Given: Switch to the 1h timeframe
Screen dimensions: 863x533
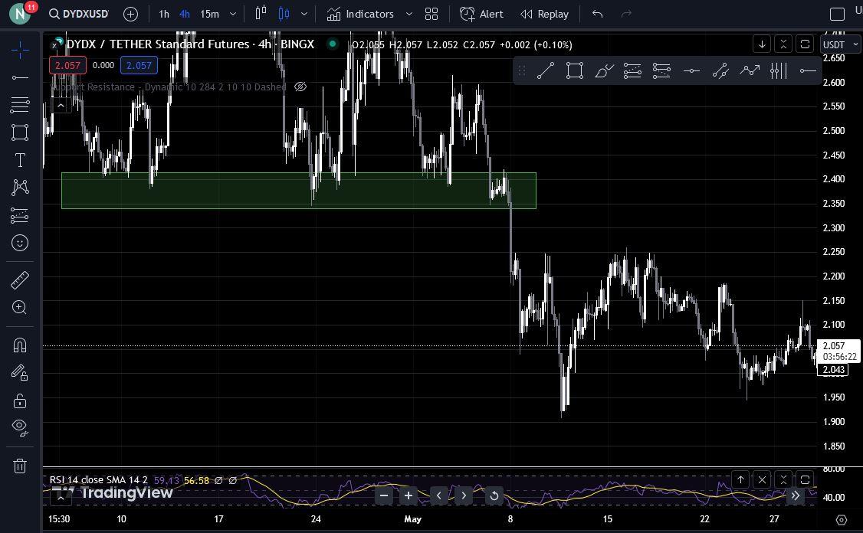Looking at the screenshot, I should (x=164, y=14).
